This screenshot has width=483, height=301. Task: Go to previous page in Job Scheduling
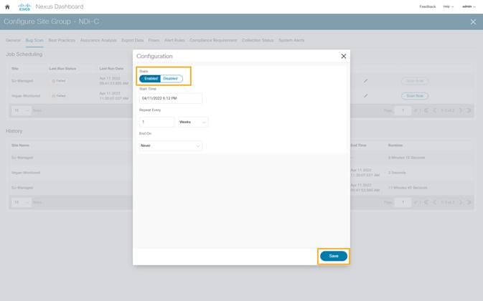point(435,110)
